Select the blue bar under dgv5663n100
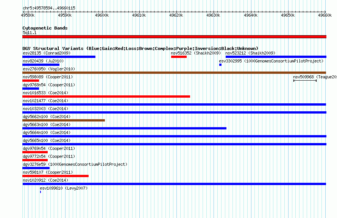The height and width of the screenshot is (218, 337). (125, 128)
